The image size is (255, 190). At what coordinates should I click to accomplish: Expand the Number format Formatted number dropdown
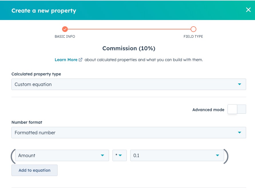click(x=129, y=133)
